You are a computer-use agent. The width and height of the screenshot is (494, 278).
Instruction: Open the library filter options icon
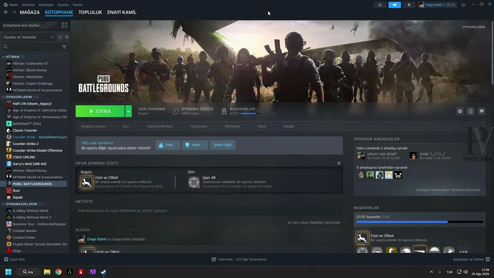coord(64,47)
